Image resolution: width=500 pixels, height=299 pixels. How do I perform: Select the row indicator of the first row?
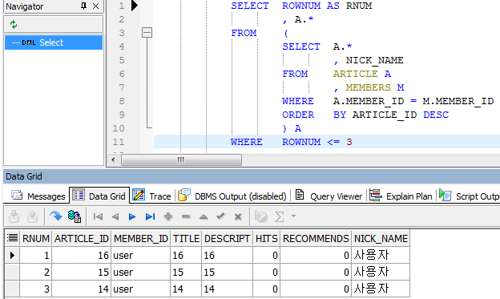[12, 255]
